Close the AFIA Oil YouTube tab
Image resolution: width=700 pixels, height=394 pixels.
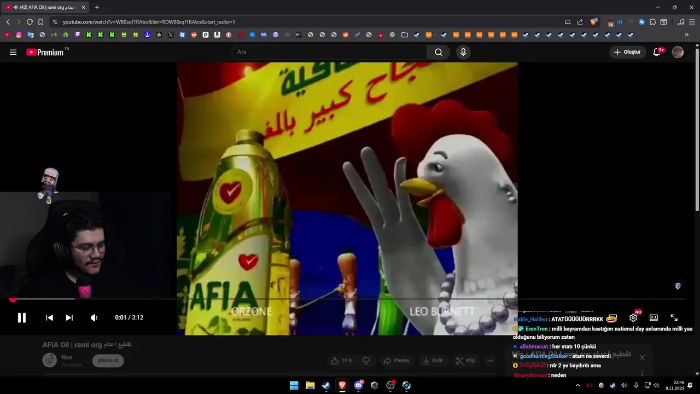(84, 7)
